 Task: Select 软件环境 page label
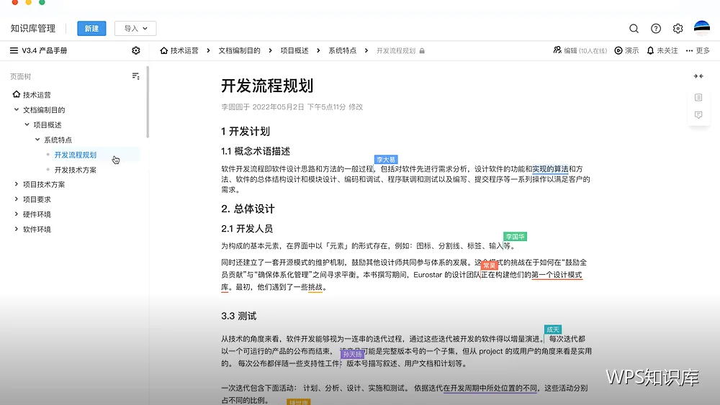coord(37,229)
